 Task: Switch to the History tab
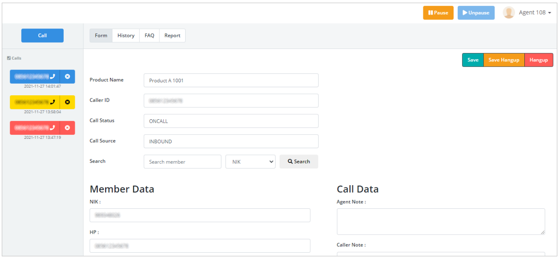pyautogui.click(x=126, y=35)
